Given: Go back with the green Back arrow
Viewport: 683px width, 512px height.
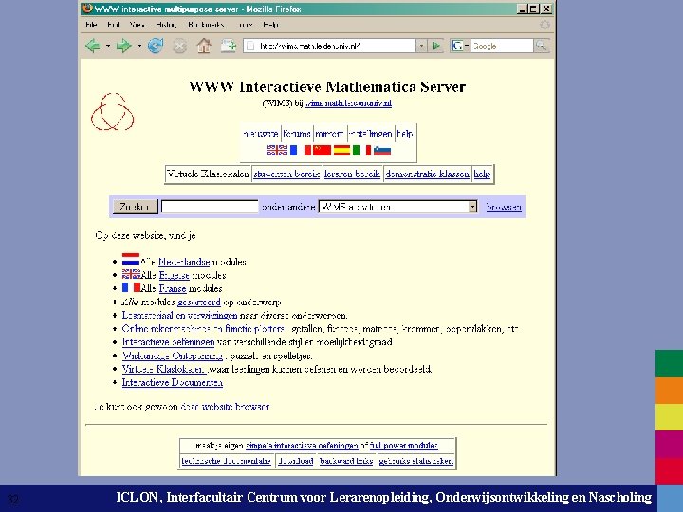Looking at the screenshot, I should coord(93,46).
